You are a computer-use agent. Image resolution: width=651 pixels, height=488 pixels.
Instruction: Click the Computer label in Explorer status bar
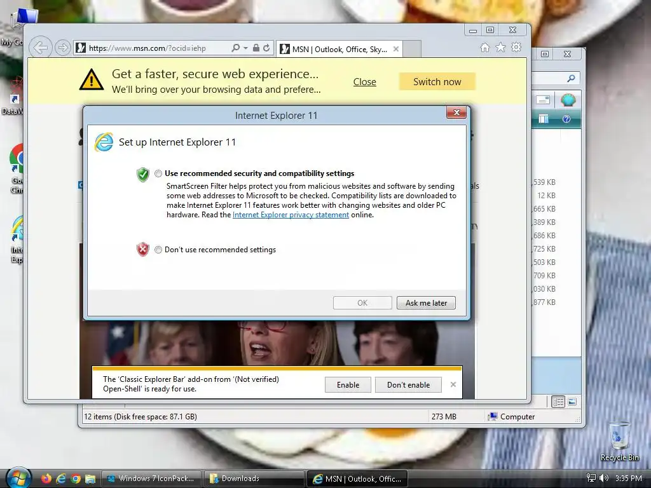coord(517,417)
